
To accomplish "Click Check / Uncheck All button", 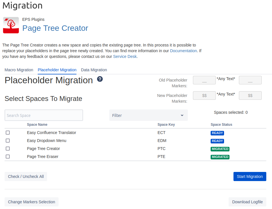I will [26, 176].
